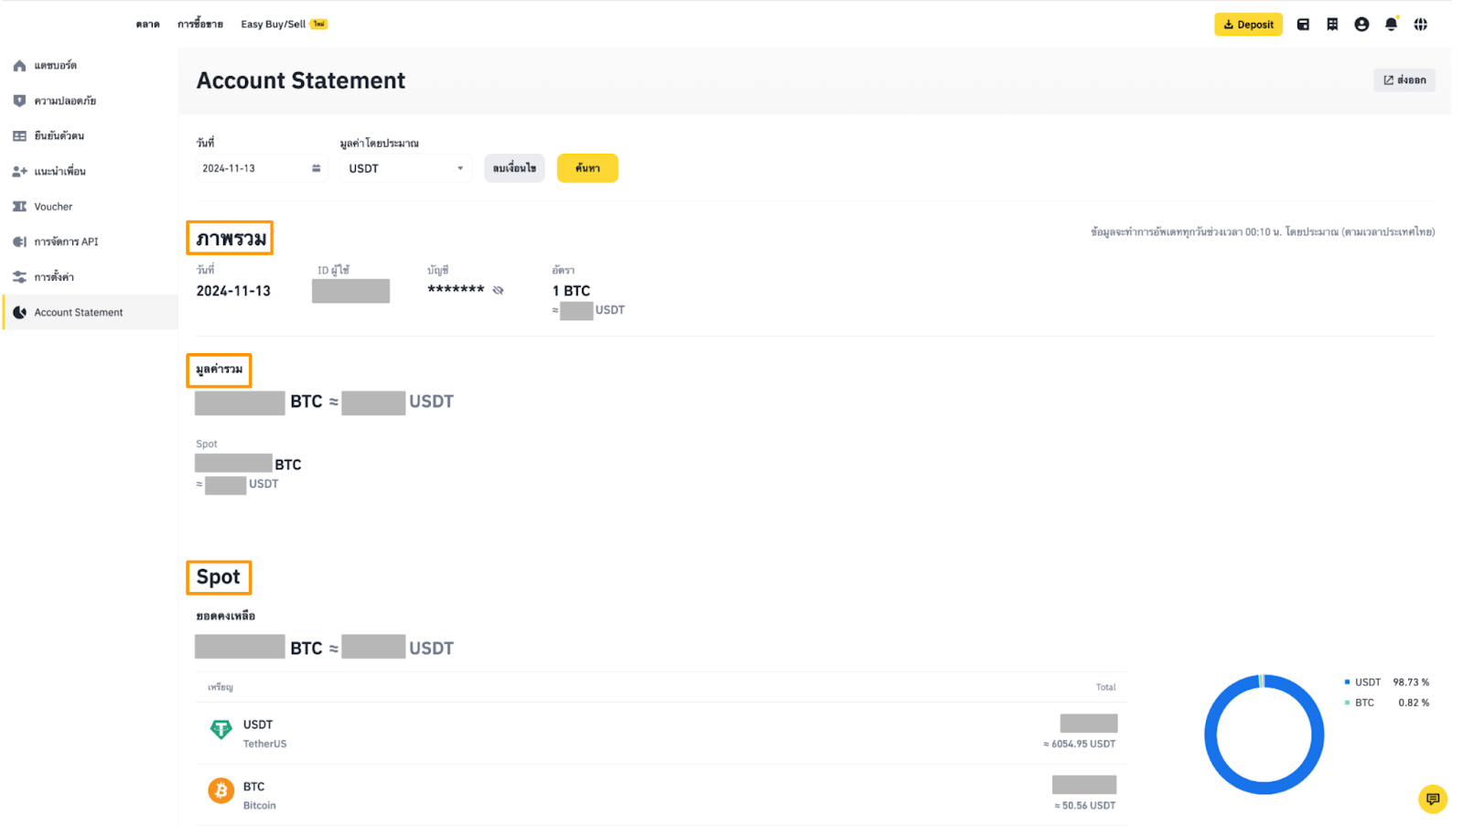Viewport: 1464px width, 827px height.
Task: Open the wallet icon in top bar
Action: [x=1303, y=25]
